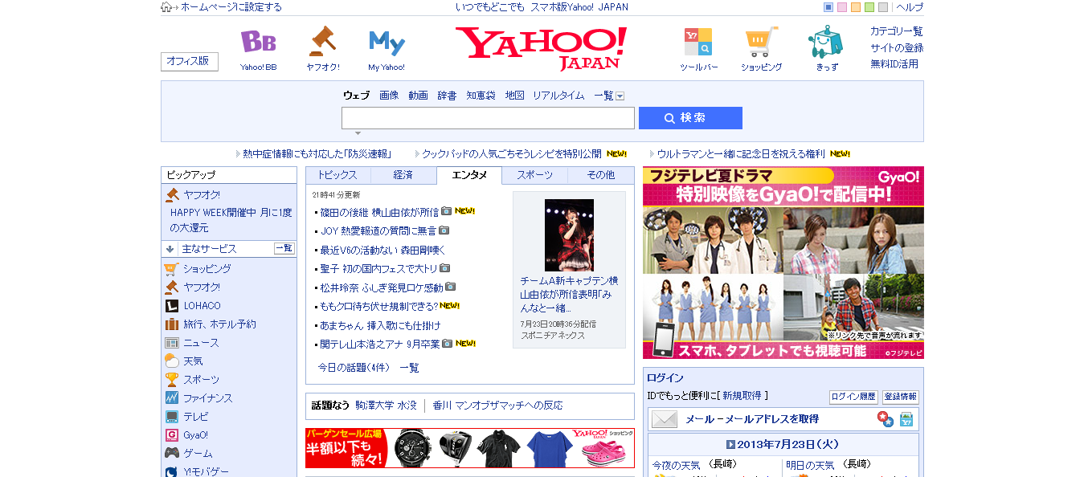
Task: Select the gray theme color swatch
Action: click(x=883, y=7)
